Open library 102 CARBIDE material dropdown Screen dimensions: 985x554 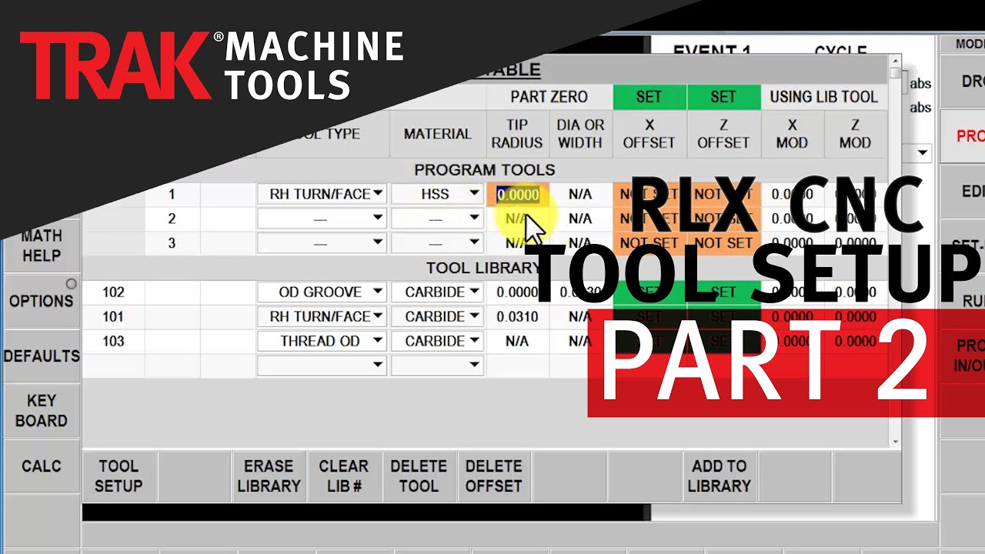[x=437, y=292]
